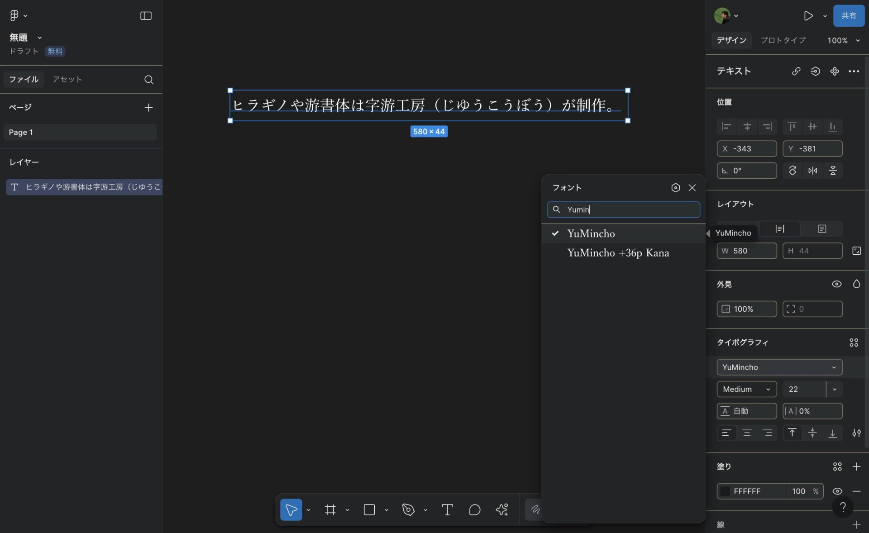Select the Frame tool
Image resolution: width=869 pixels, height=533 pixels.
[330, 509]
